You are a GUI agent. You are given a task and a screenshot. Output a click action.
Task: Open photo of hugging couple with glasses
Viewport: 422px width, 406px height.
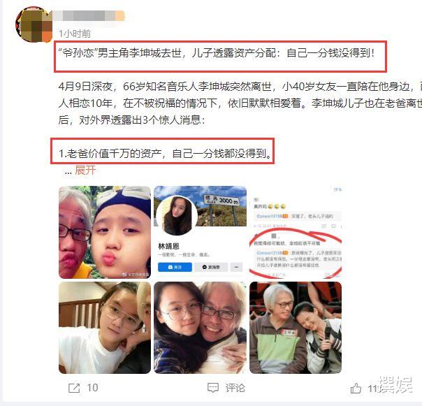200,328
